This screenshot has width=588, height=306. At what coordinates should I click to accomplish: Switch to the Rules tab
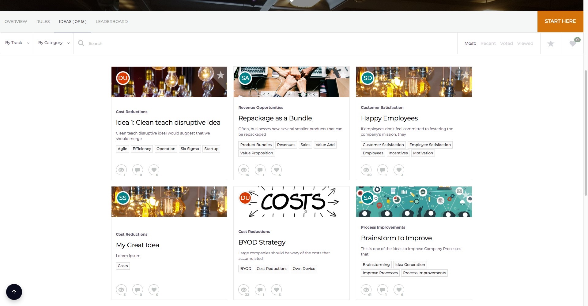[x=43, y=21]
